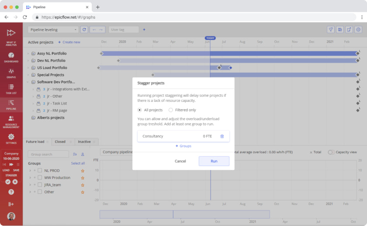Click the person icon beside Group search
The image size is (367, 226).
point(83,154)
